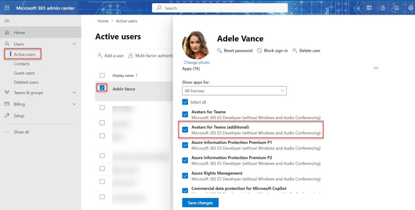Collapse the Apps (76) section chevron
The width and height of the screenshot is (415, 210).
click(x=376, y=68)
